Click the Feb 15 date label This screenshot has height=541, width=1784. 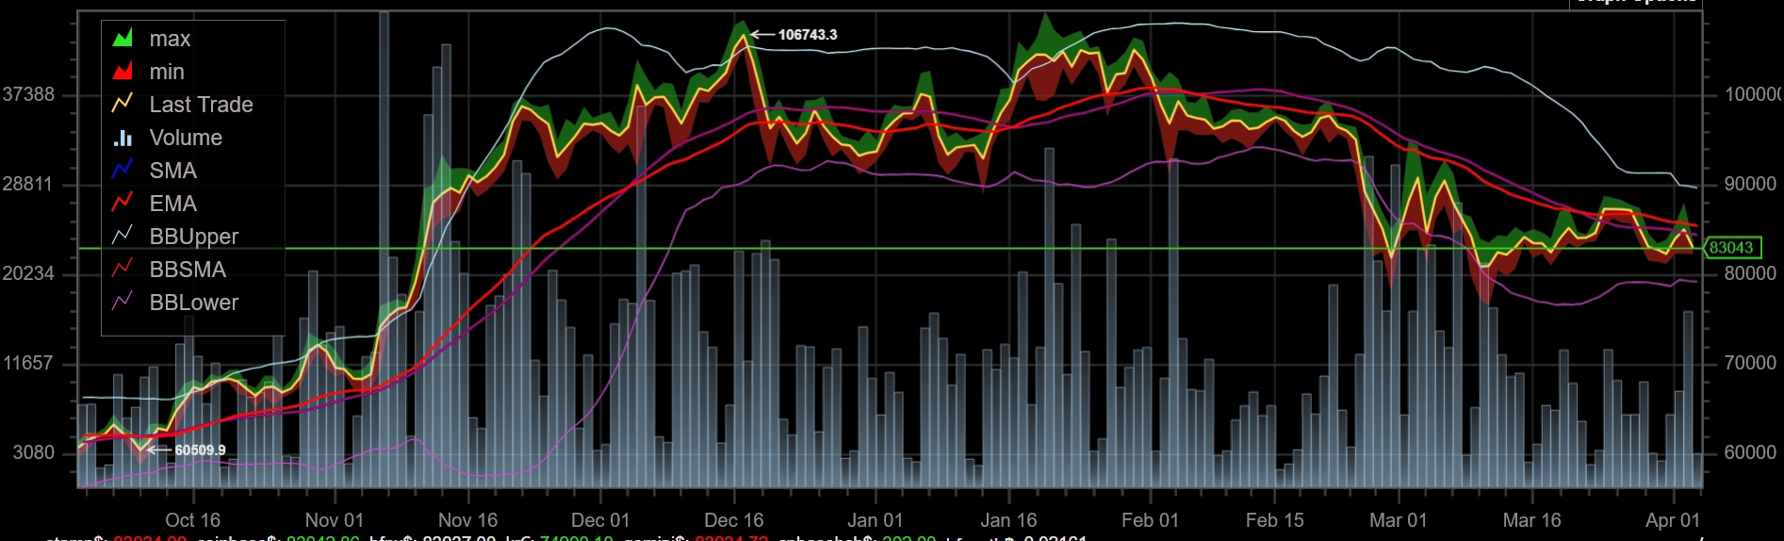pos(1275,520)
